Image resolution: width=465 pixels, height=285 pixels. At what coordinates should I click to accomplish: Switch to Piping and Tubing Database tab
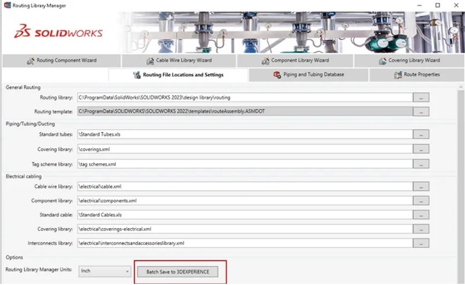click(309, 75)
